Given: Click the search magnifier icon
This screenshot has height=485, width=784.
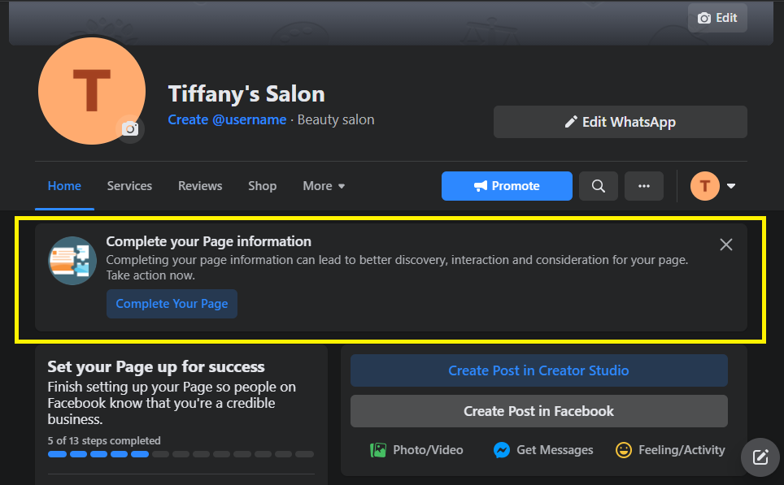Looking at the screenshot, I should point(598,186).
